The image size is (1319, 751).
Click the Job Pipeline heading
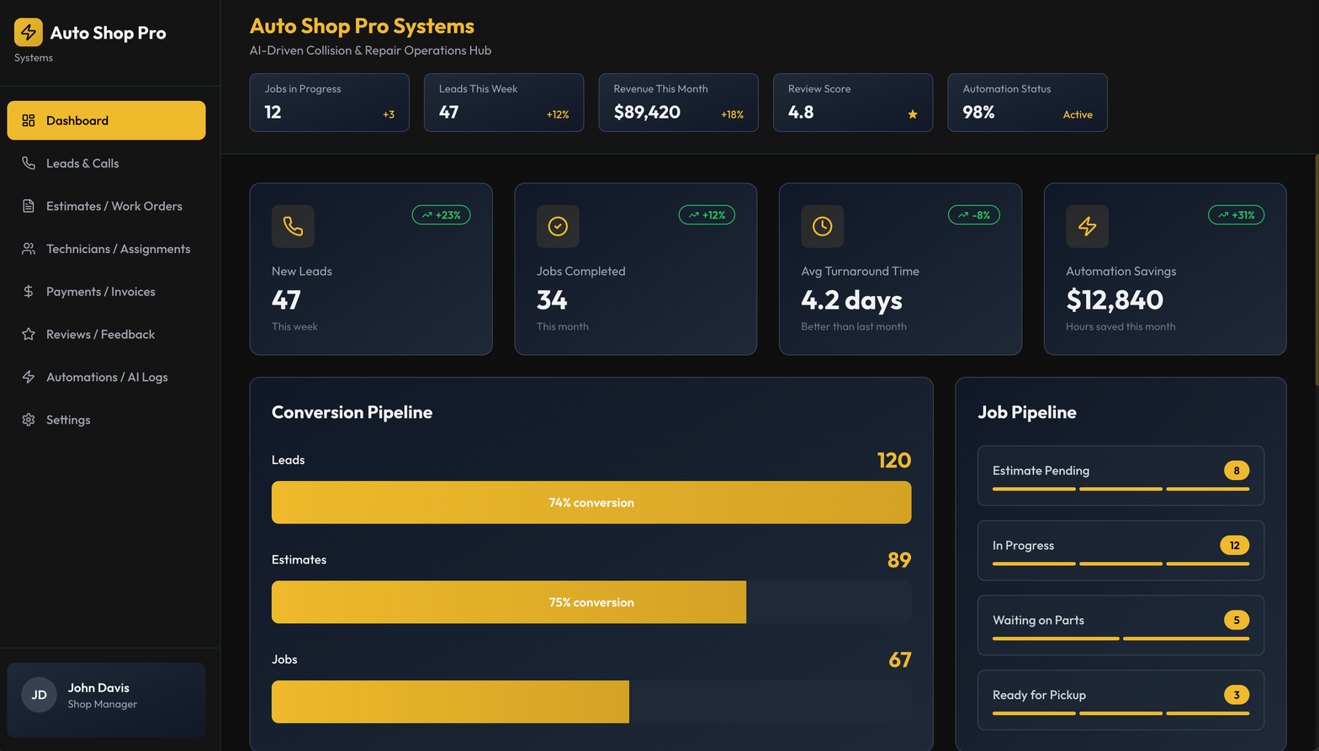click(x=1027, y=413)
